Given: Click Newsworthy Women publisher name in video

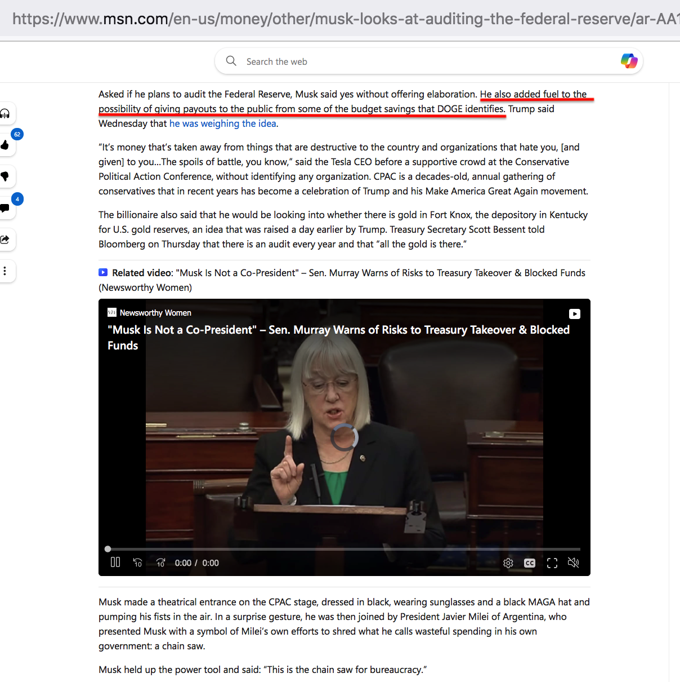Looking at the screenshot, I should tap(155, 313).
